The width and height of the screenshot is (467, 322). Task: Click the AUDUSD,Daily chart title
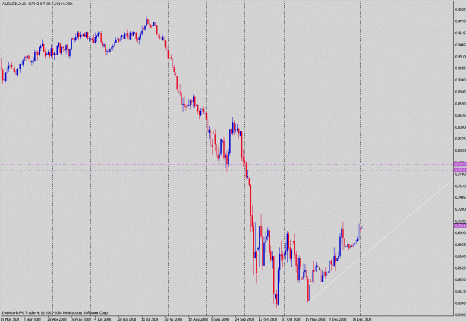[x=14, y=4]
